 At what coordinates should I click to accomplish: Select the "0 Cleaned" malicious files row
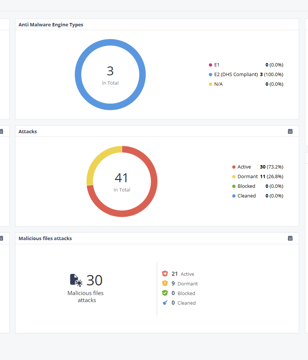(179, 302)
